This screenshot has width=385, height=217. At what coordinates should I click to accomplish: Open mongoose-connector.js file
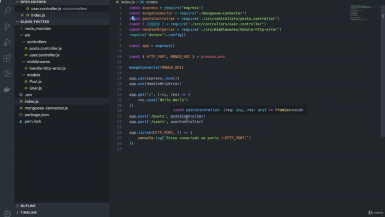click(x=46, y=108)
